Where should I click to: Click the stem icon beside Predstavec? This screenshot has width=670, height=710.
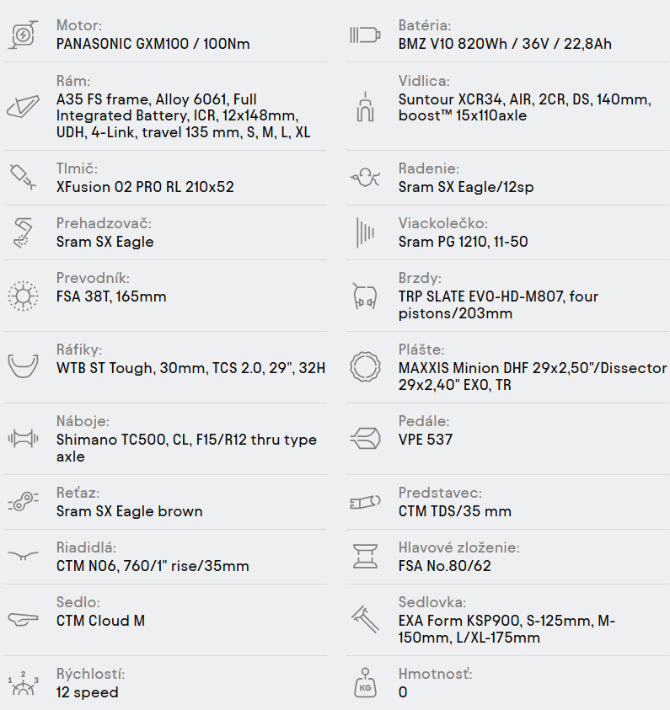coord(365,502)
